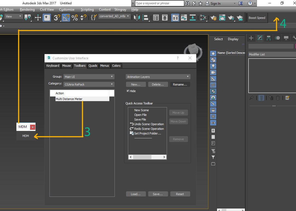Image resolution: width=296 pixels, height=211 pixels.
Task: Switch to the Keyboard tab
Action: 53,66
